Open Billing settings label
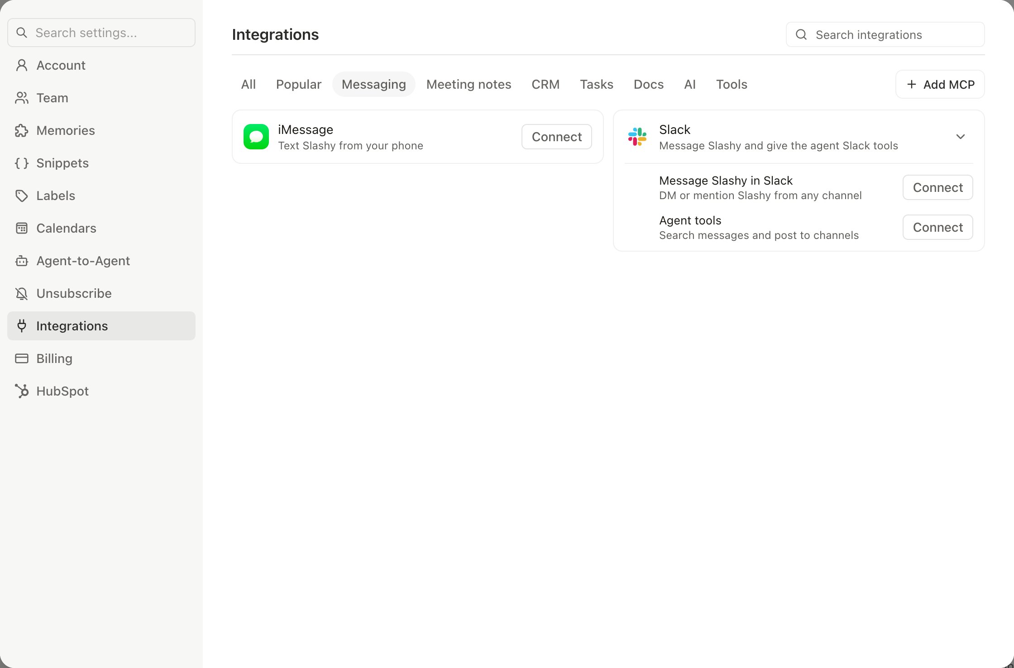Screen dimensions: 1014x668 [x=54, y=358]
